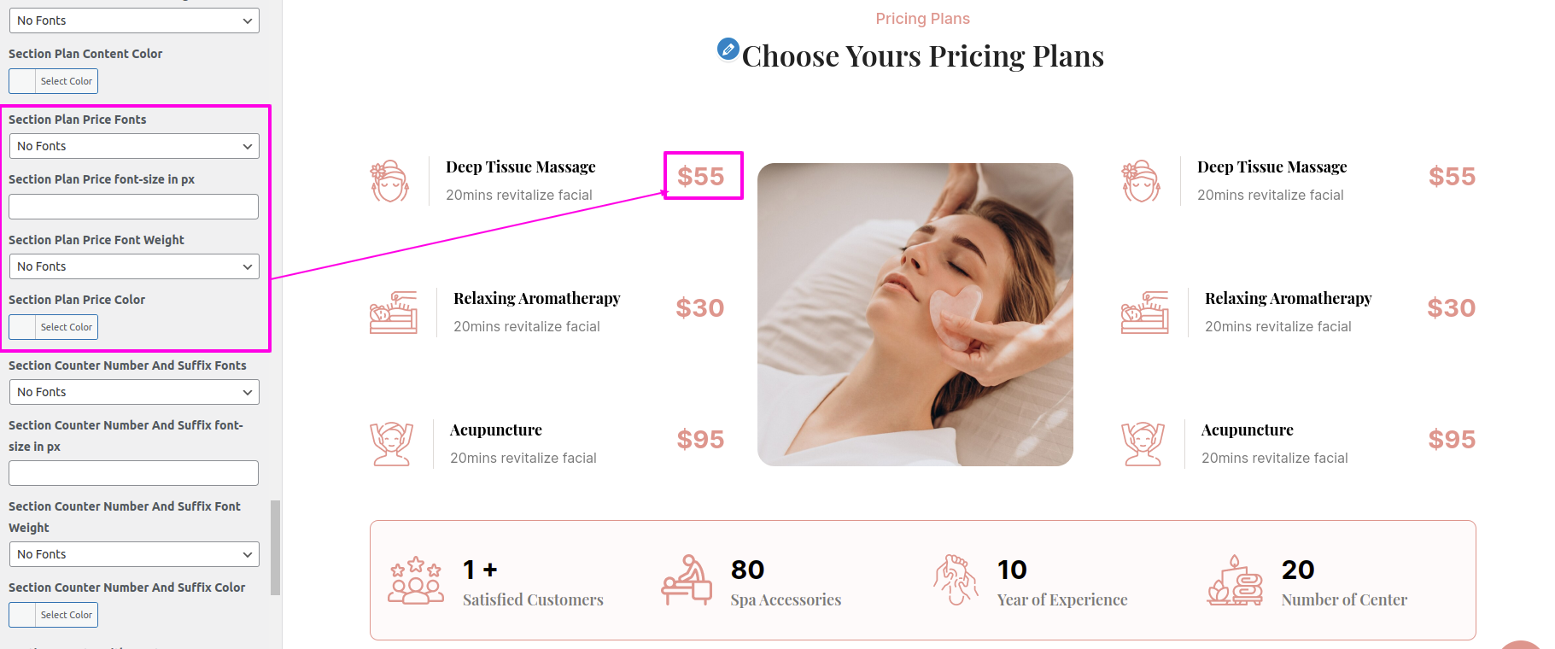Viewport: 1555px width, 649px height.
Task: Click the blue pencil edit shortcut icon
Action: point(728,50)
